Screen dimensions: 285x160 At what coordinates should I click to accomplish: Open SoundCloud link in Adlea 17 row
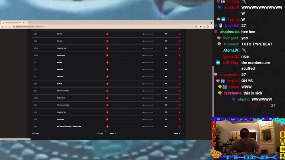(x=147, y=62)
